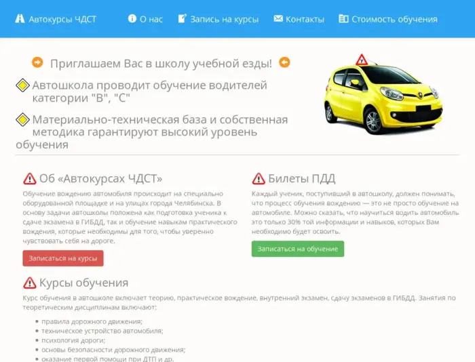Click the red Записаться на курсы button
The width and height of the screenshot is (475, 362).
coord(63,258)
